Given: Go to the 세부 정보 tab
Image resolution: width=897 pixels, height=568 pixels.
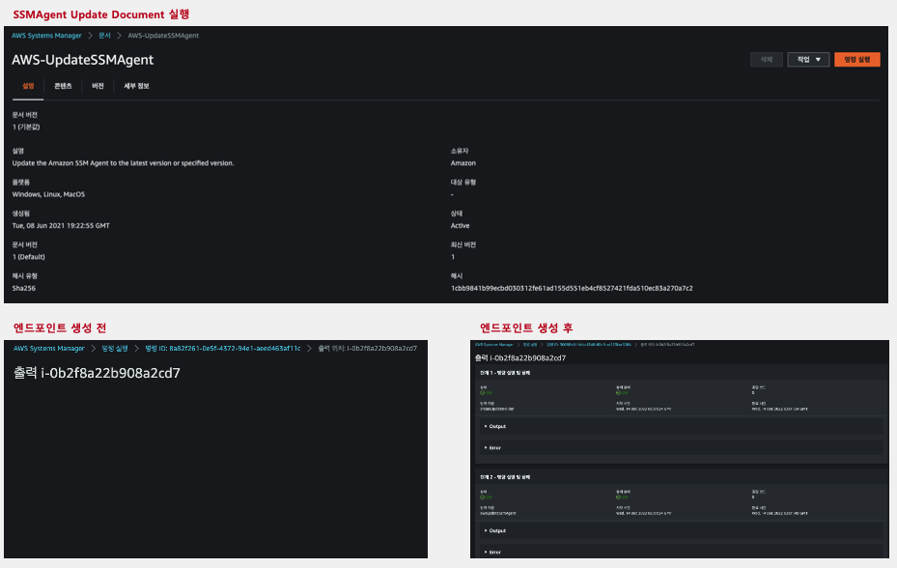Looking at the screenshot, I should tap(137, 86).
